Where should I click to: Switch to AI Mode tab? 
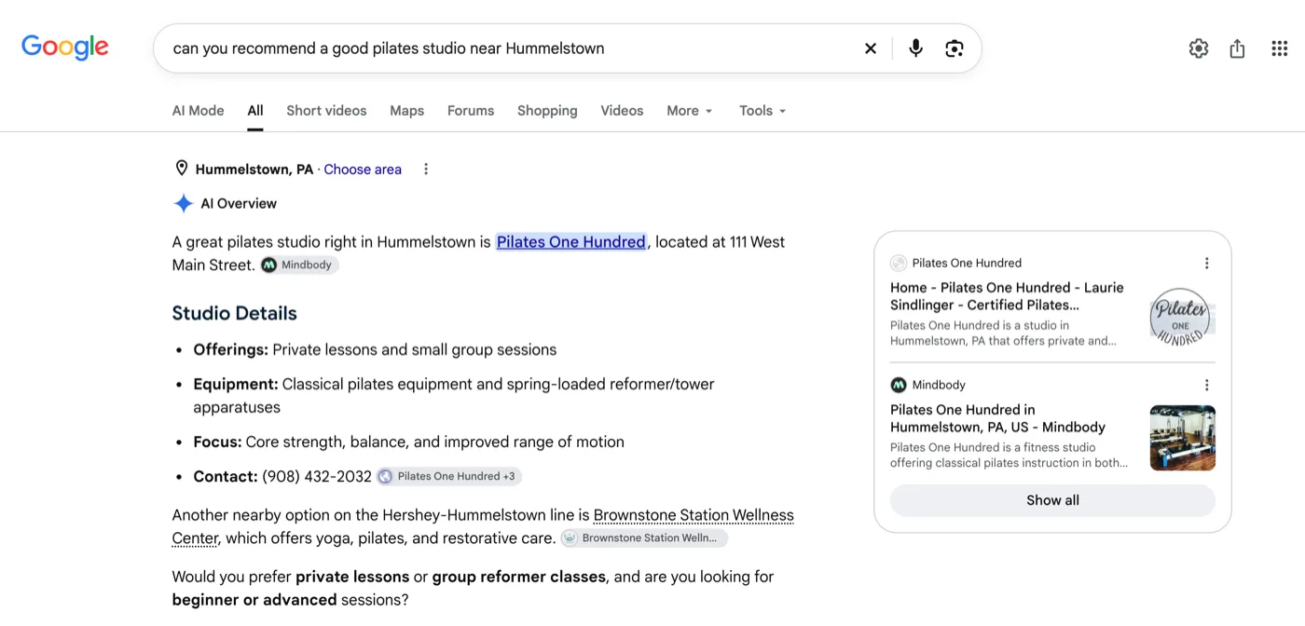pos(199,111)
